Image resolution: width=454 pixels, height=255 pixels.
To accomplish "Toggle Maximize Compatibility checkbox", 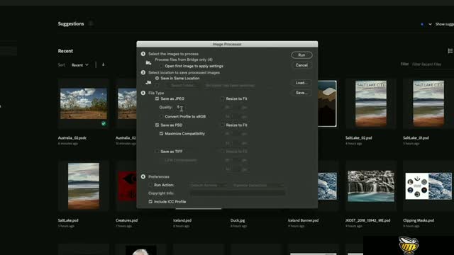I will pyautogui.click(x=161, y=134).
